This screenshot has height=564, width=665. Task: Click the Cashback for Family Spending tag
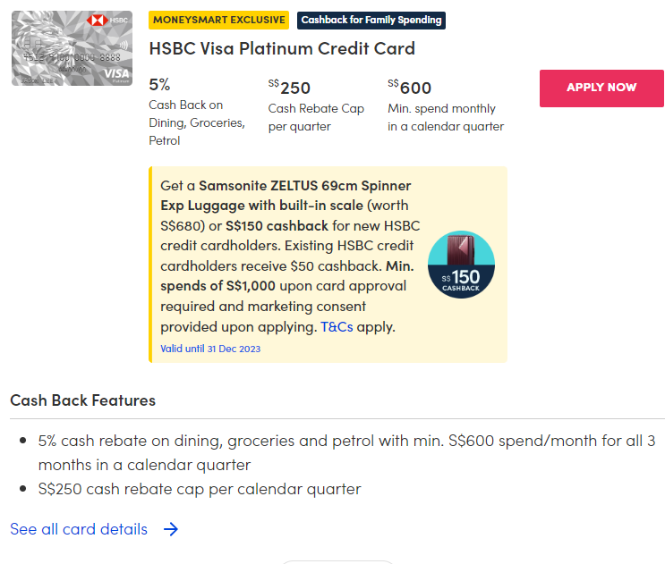[x=371, y=20]
